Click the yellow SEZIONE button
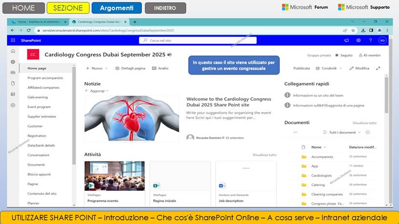The image size is (399, 224). [68, 8]
